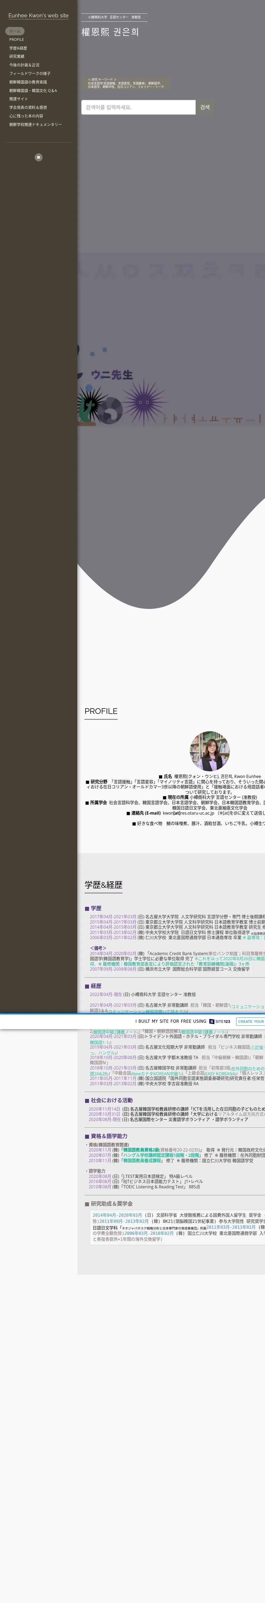Viewport: 265px width, 1603px height.
Task: Open 今後の計画＆近況 sidebar item
Action: pyautogui.click(x=24, y=65)
